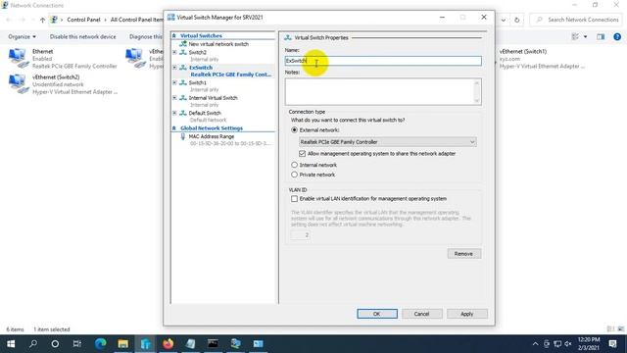Screen dimensions: 627x353
Task: Click the Search Network Connections box
Action: [577, 20]
